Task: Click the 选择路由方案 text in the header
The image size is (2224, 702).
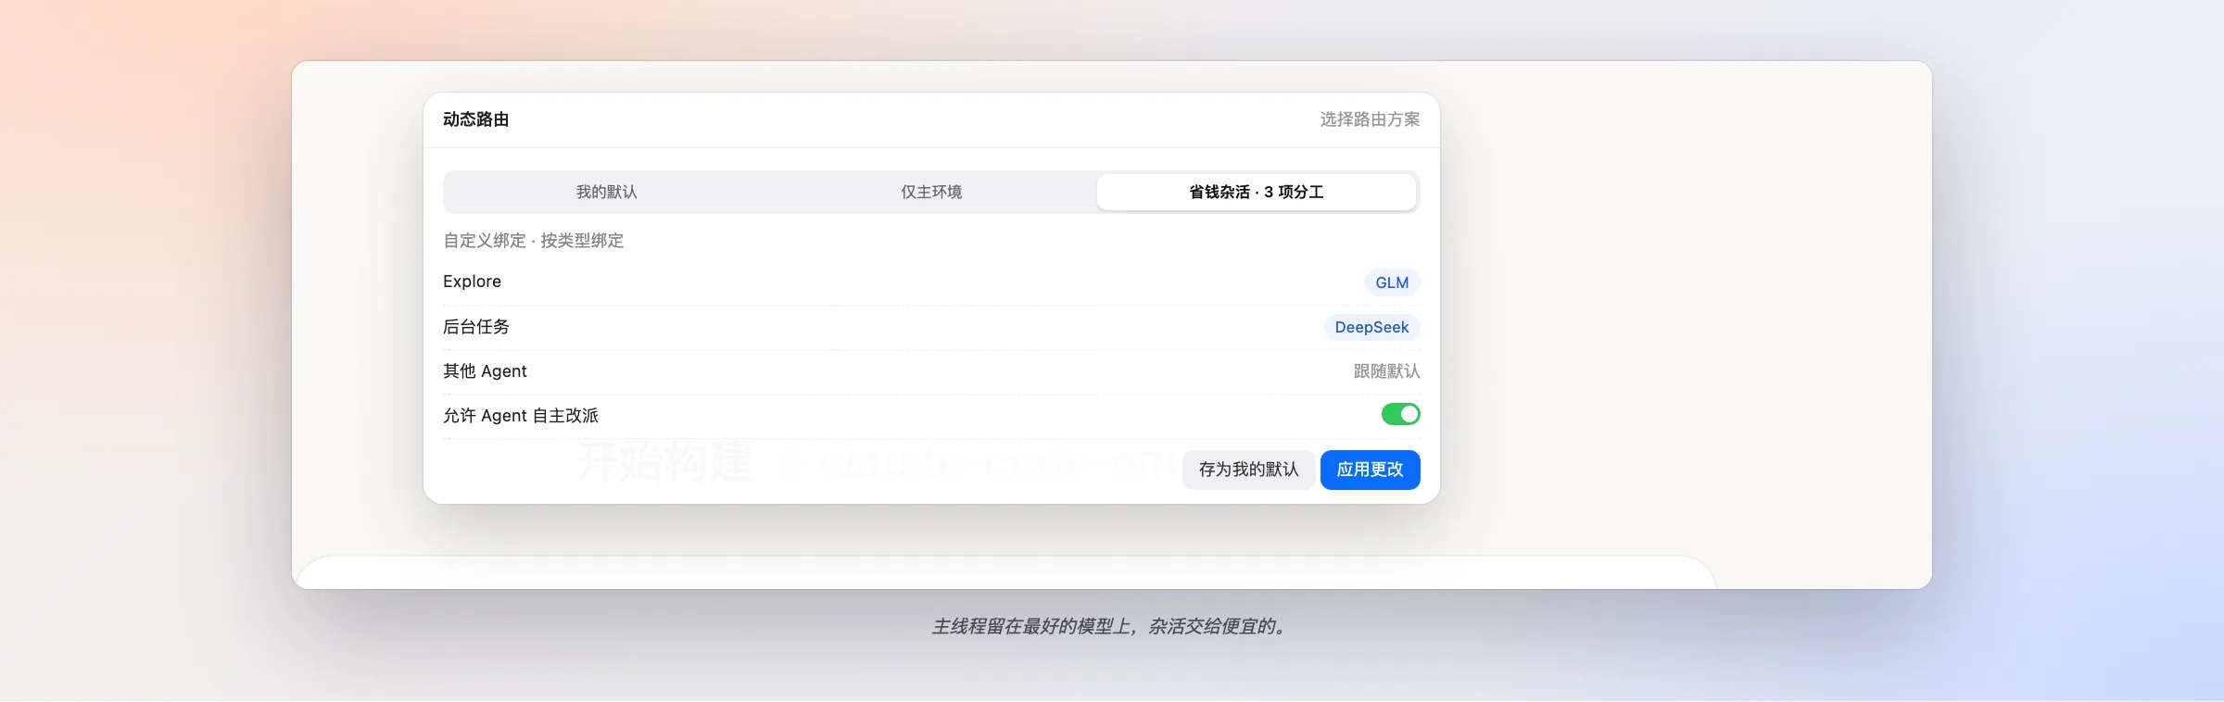Action: (x=1370, y=119)
